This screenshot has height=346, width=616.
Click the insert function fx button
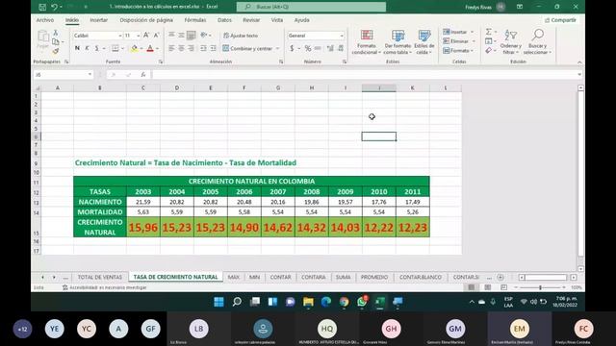point(143,75)
